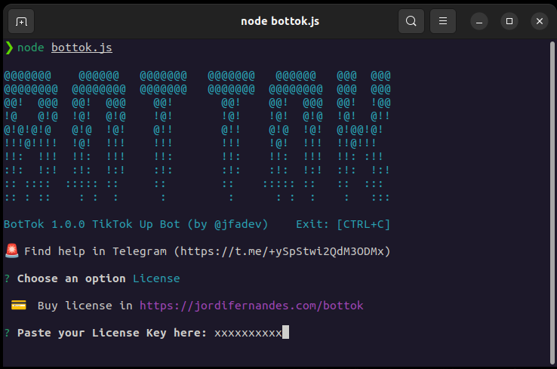Click the selected 'License' option text

click(156, 278)
